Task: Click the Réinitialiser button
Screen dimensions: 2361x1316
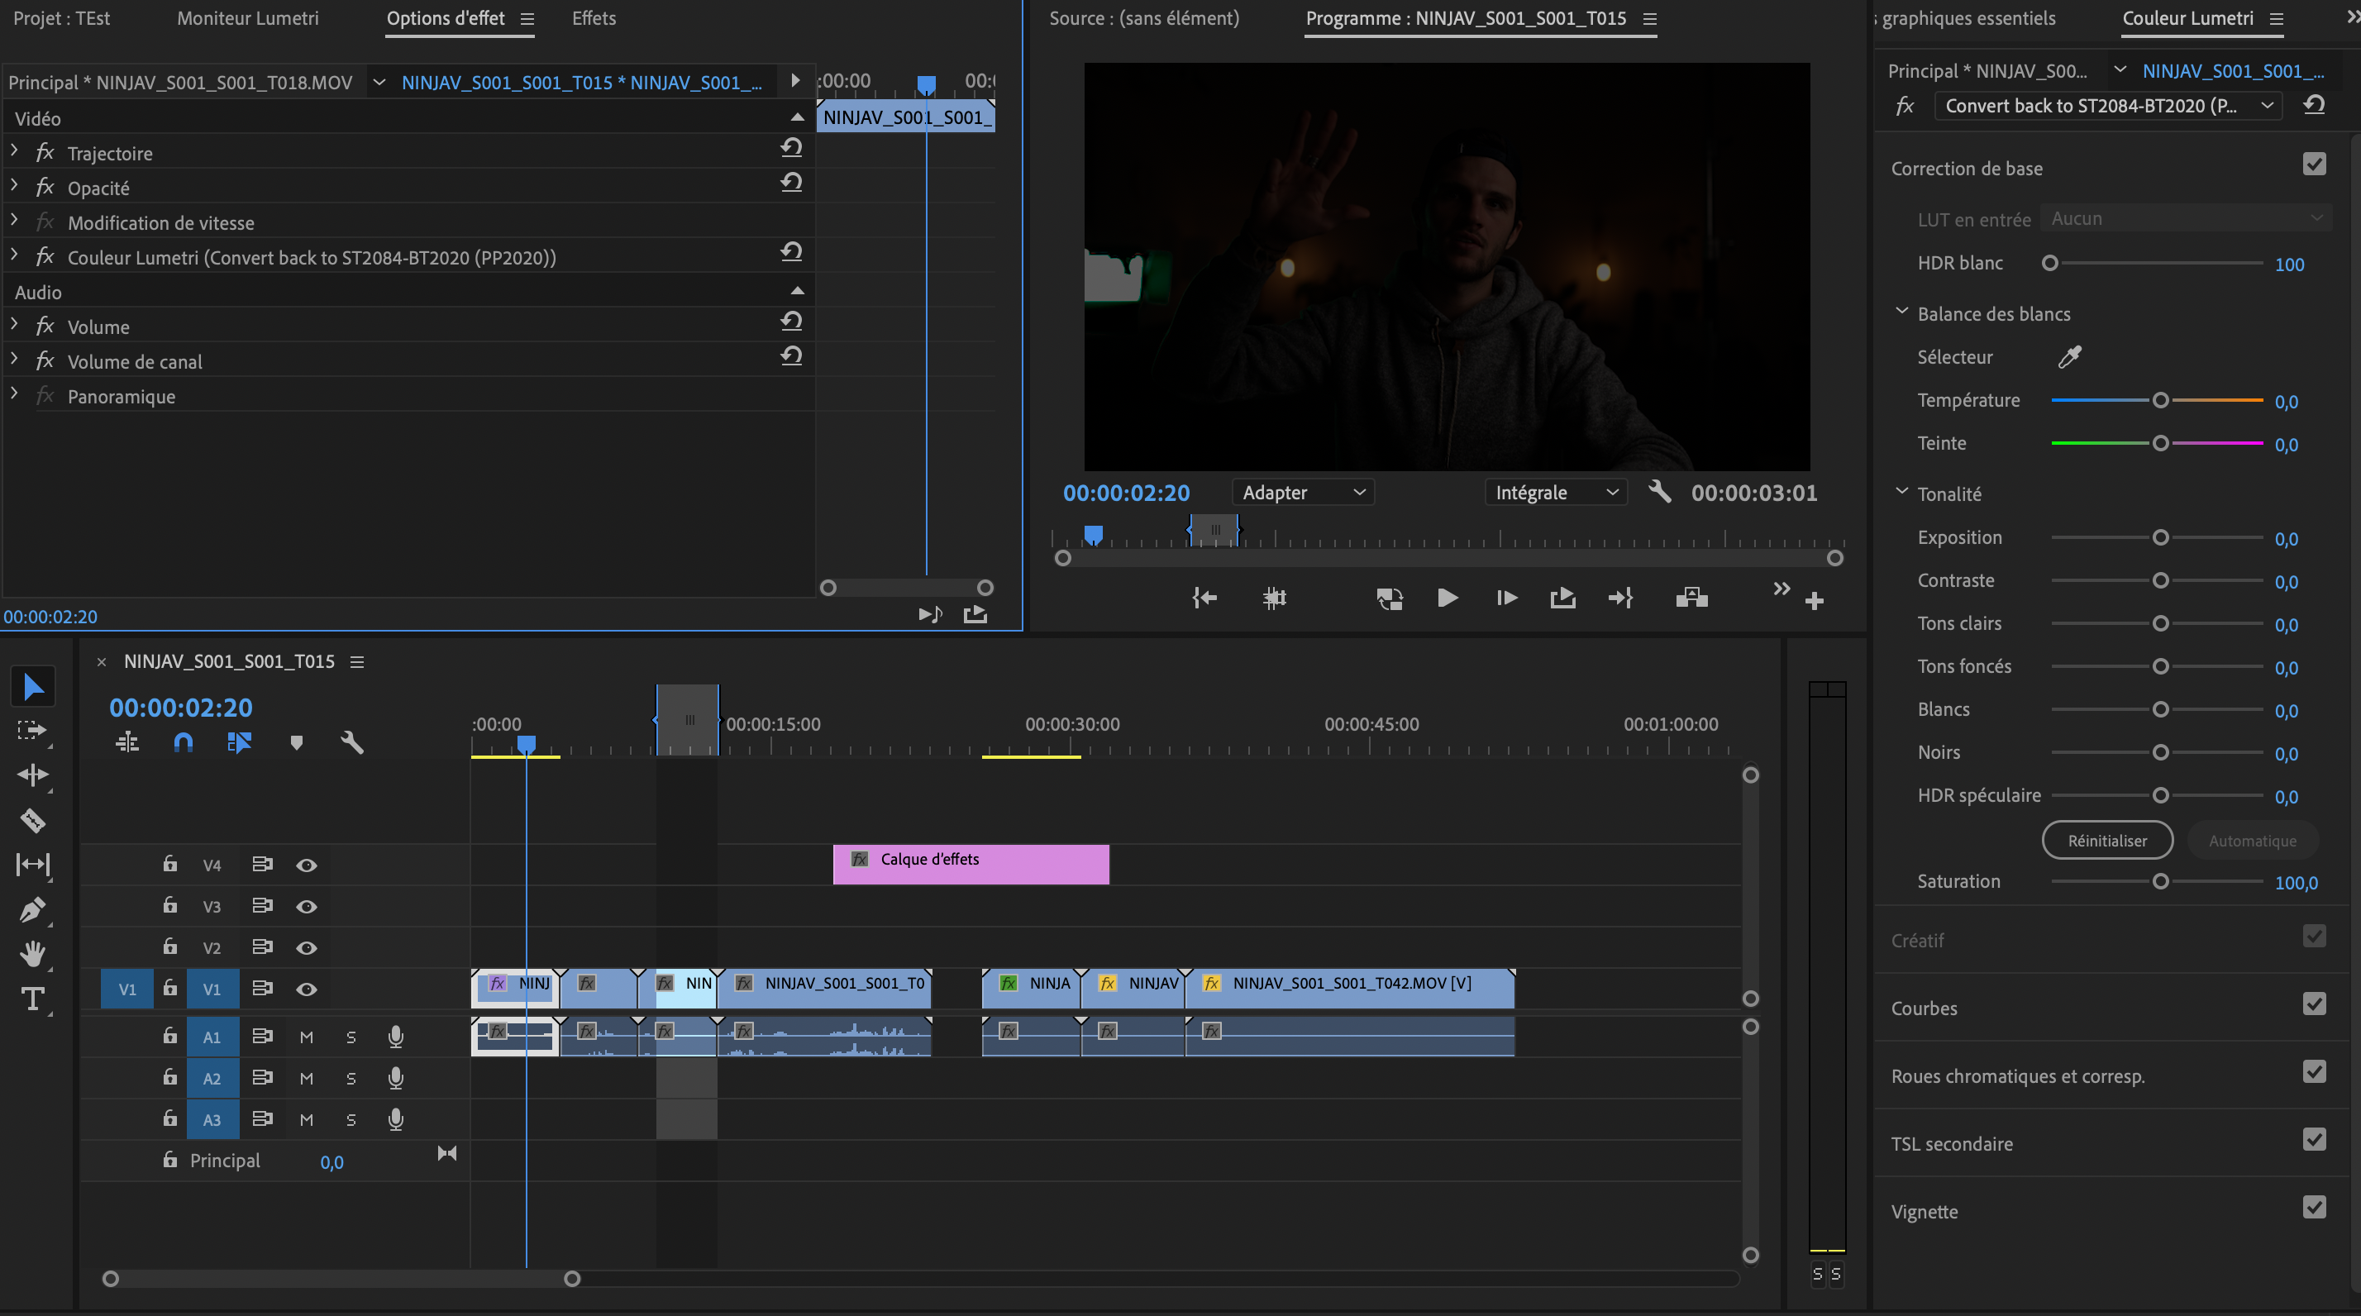Action: click(2106, 841)
